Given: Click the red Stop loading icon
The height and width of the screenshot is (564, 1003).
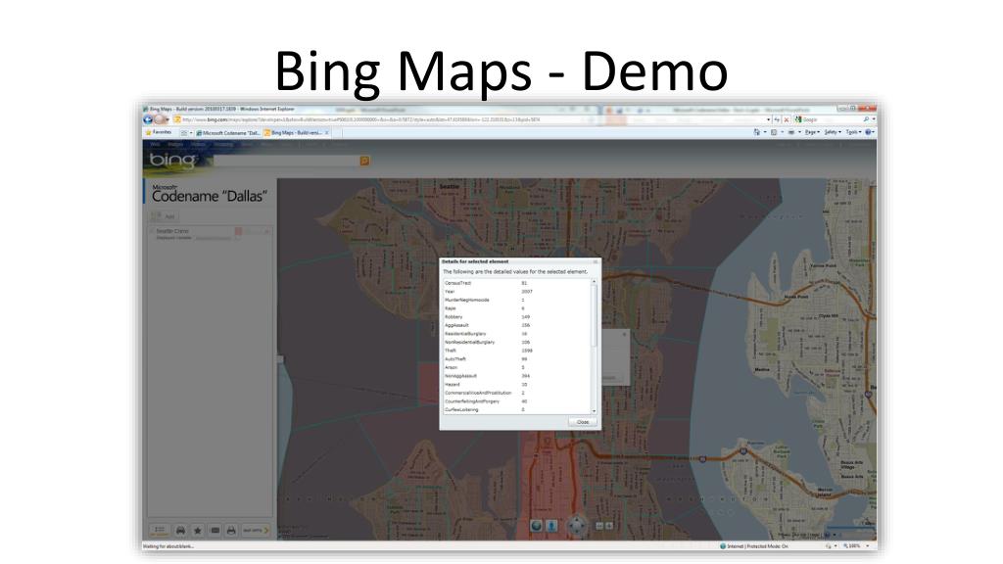Looking at the screenshot, I should (x=787, y=119).
